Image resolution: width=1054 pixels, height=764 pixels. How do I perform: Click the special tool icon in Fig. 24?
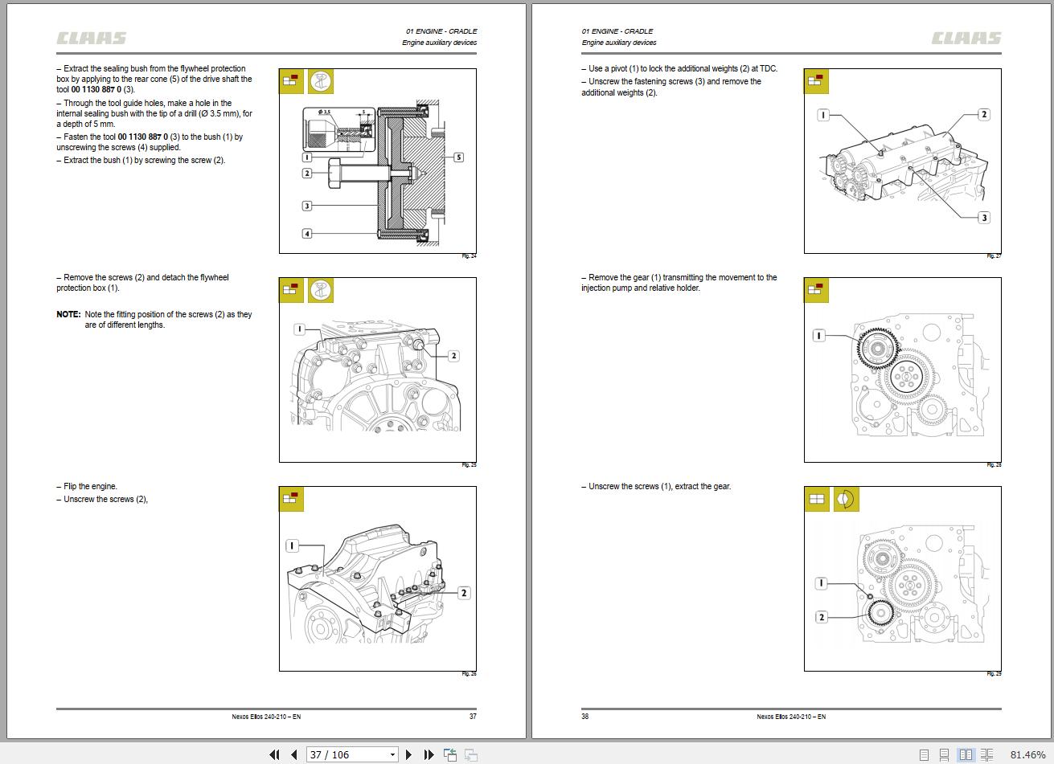click(321, 82)
